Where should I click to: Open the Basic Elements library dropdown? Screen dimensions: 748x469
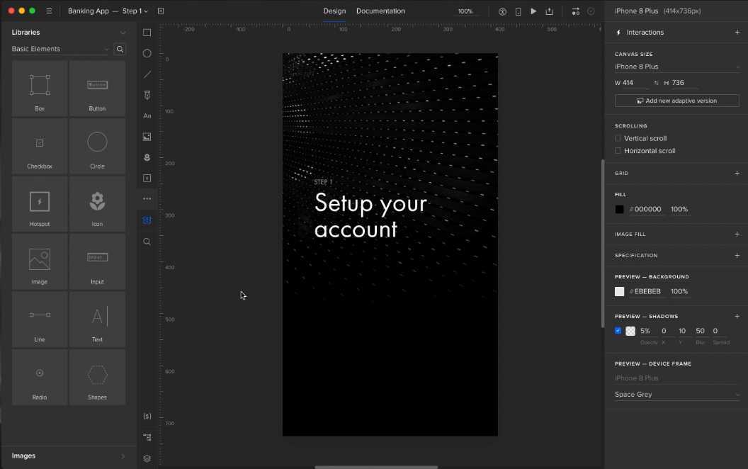(x=60, y=49)
